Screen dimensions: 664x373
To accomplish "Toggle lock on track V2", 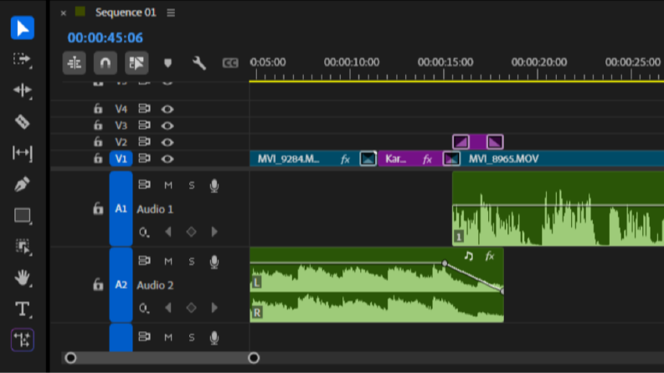I will 98,141.
